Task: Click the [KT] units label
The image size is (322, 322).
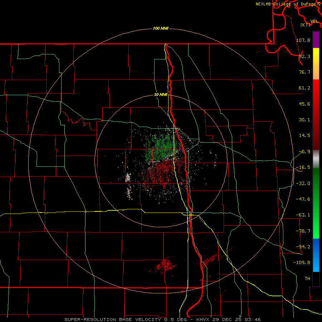Action: click(x=306, y=25)
